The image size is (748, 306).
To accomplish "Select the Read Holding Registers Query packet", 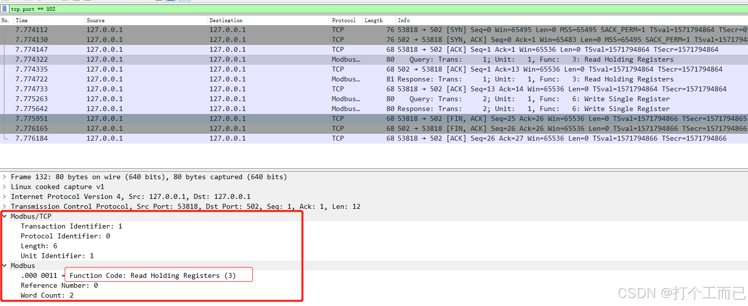I will tap(197, 59).
